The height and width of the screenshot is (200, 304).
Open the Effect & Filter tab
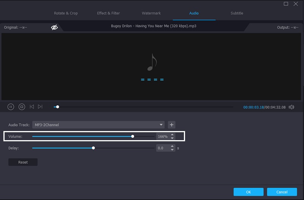pos(108,13)
